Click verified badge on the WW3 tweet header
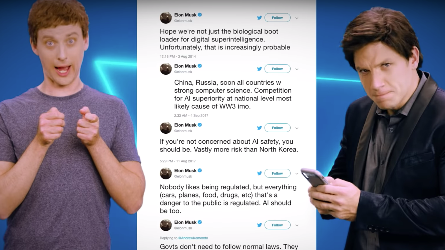445x250 pixels. click(200, 66)
